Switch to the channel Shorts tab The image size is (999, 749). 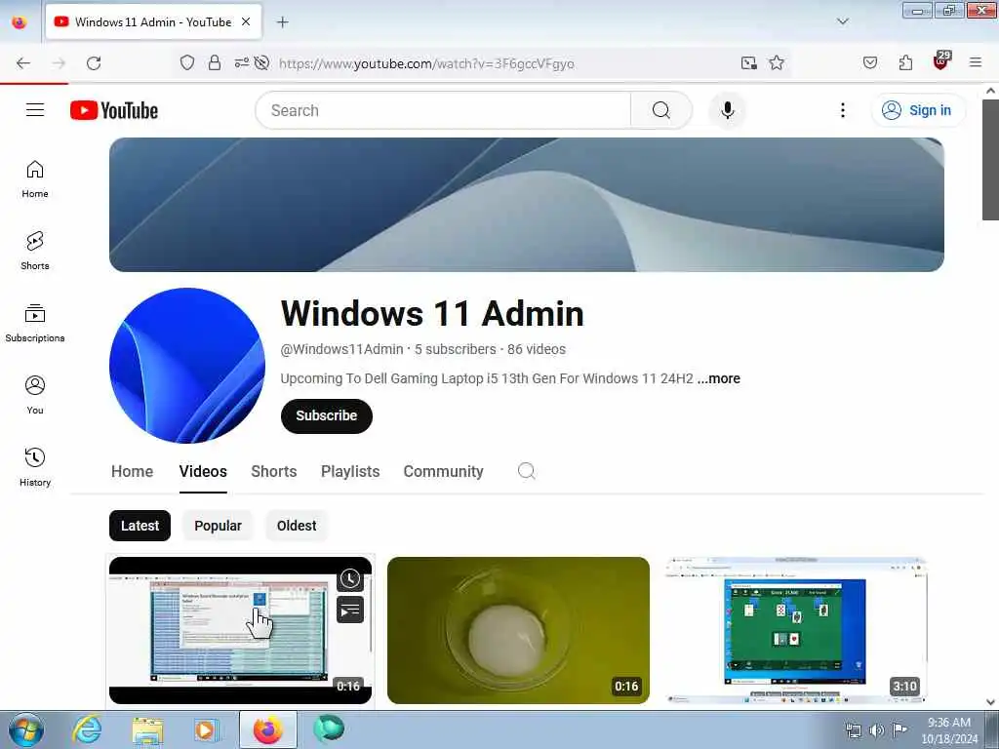[274, 471]
